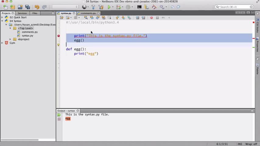260x146 pixels.
Task: Switch to the Files tab
Action: pyautogui.click(x=35, y=13)
